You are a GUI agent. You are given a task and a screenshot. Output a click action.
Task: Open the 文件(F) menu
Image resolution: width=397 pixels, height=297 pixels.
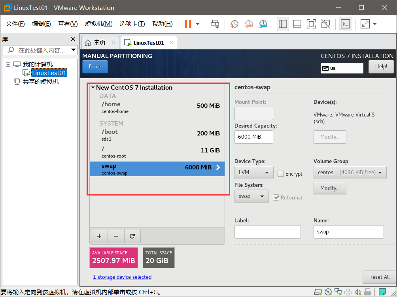click(x=15, y=24)
